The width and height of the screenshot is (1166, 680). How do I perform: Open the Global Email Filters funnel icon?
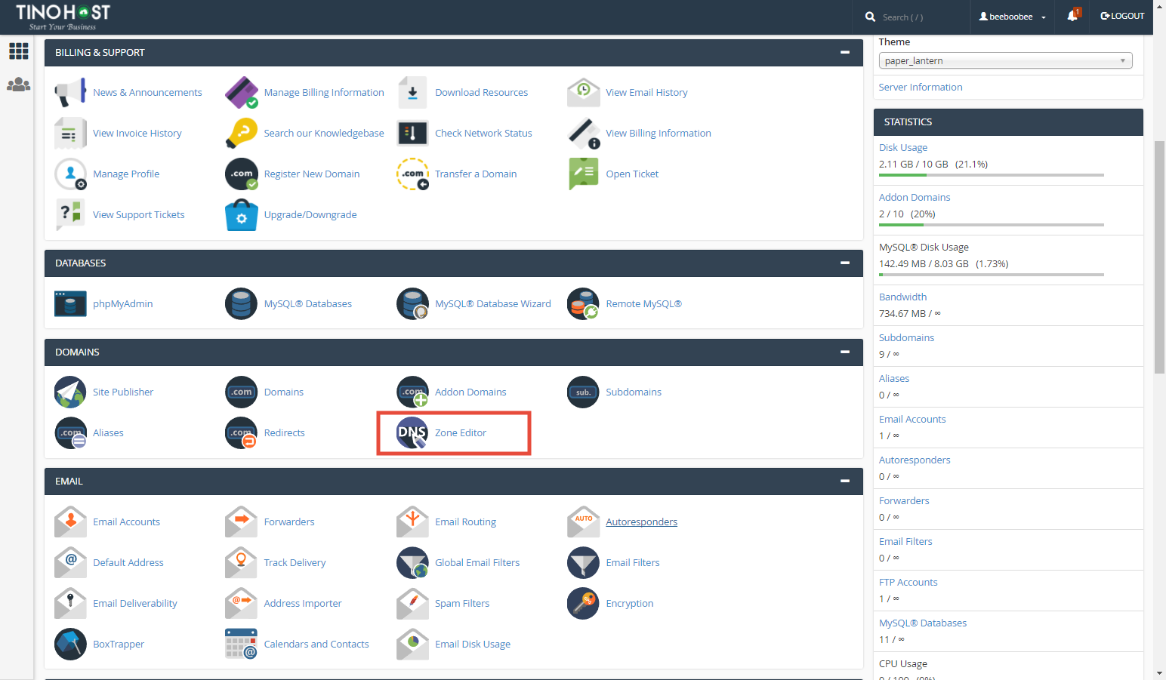coord(412,563)
